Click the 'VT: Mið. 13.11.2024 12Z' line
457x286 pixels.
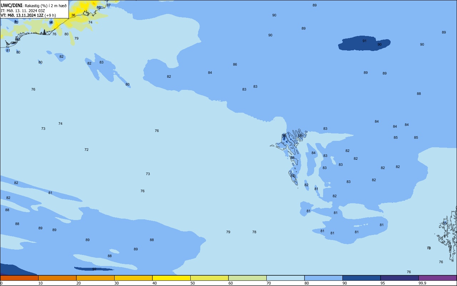pyautogui.click(x=22, y=15)
